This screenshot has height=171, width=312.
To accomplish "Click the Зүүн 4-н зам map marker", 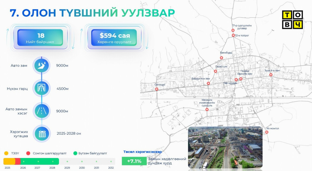I will point(271,75).
